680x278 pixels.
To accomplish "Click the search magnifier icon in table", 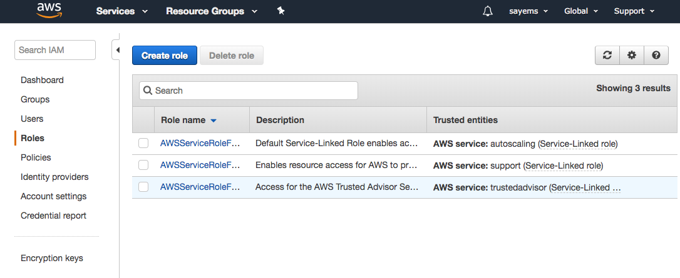I will click(x=147, y=91).
